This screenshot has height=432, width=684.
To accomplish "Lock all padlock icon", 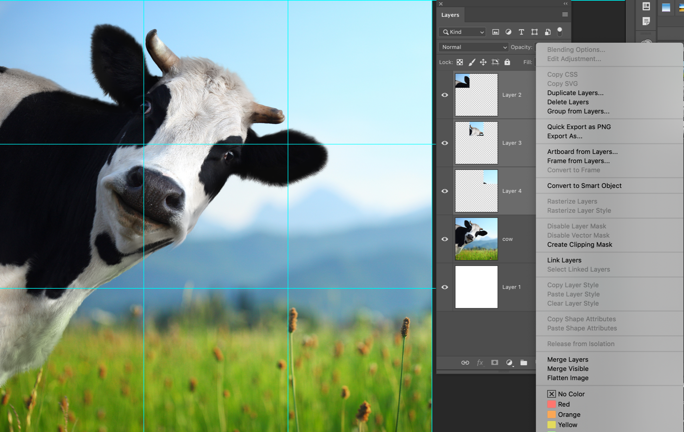I will [507, 62].
